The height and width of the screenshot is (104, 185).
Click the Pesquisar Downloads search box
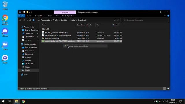coord(145,20)
